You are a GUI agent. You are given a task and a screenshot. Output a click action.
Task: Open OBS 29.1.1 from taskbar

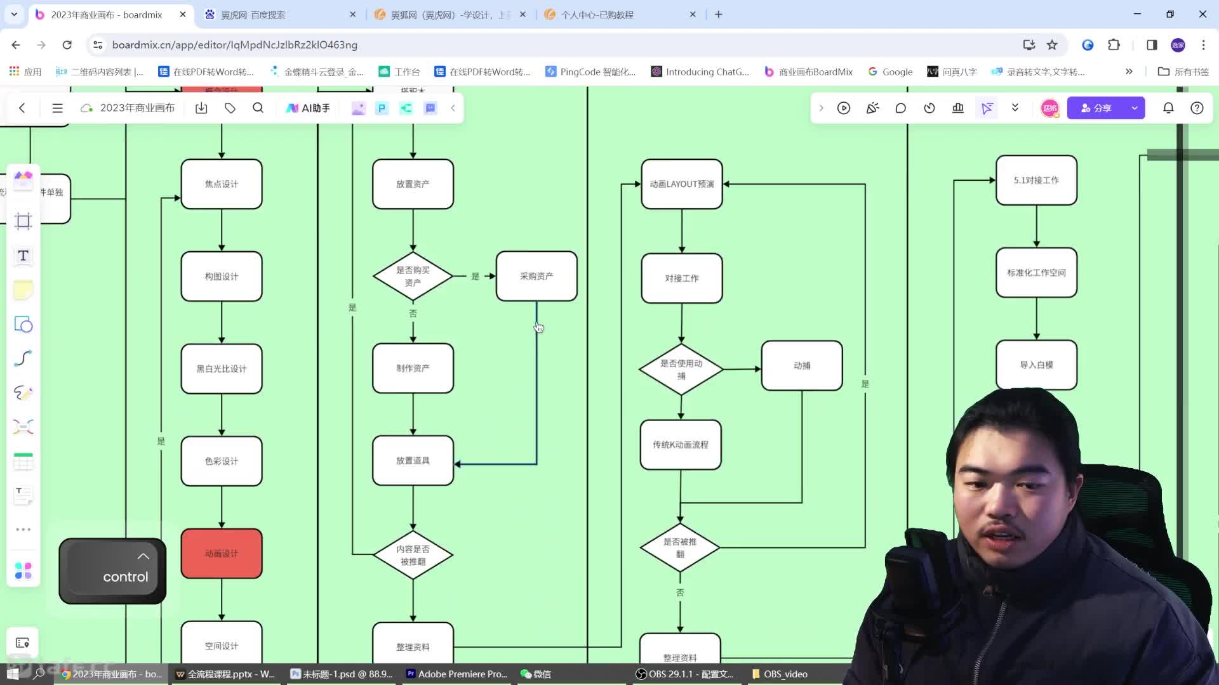click(x=686, y=674)
